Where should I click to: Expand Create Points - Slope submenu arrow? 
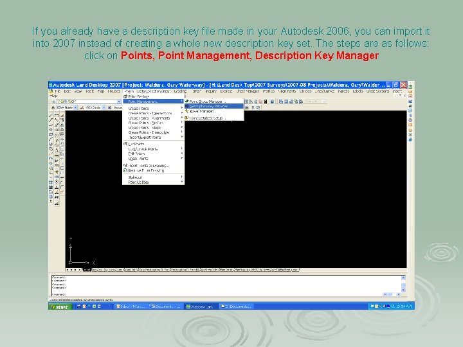pos(182,127)
